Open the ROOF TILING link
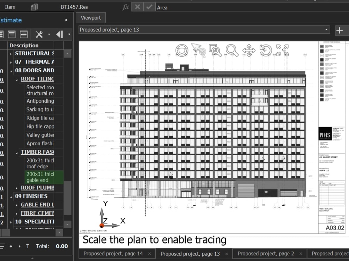Screen dimensions: 349x261 tap(37, 79)
